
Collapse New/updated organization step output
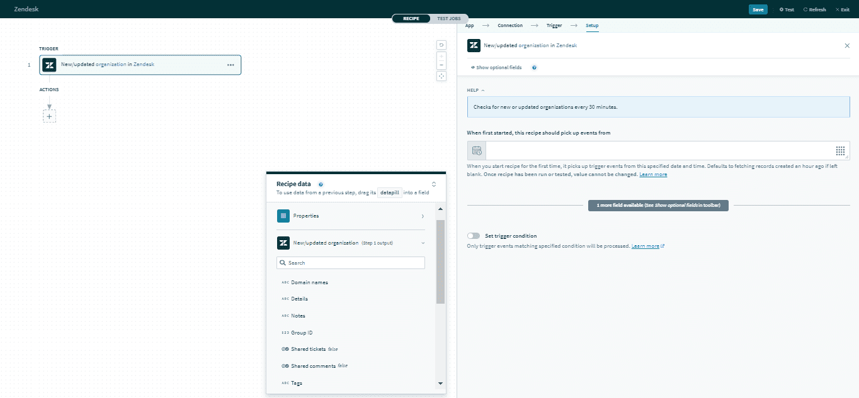click(x=423, y=243)
